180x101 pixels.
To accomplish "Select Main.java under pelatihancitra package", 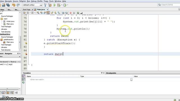I will pos(10,42).
